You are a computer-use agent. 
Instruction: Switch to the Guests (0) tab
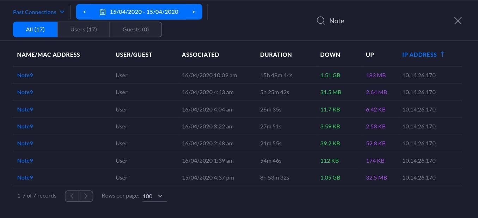(x=136, y=29)
